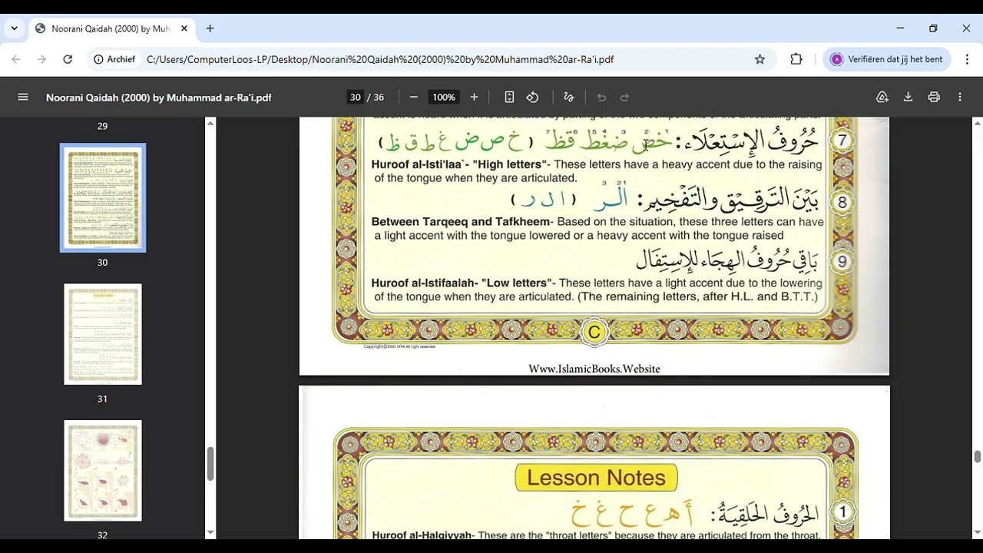Screen dimensions: 983x553
Task: Click the "Huroof al-Isti'laa" text
Action: [419, 164]
